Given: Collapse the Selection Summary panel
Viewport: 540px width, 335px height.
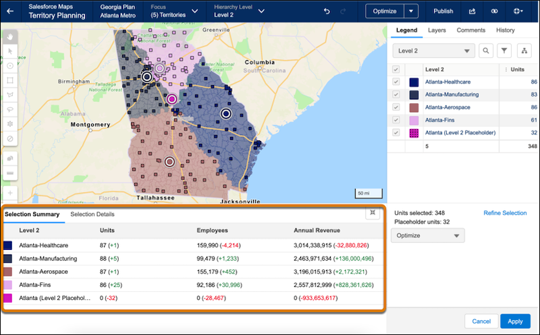Looking at the screenshot, I should (x=373, y=213).
